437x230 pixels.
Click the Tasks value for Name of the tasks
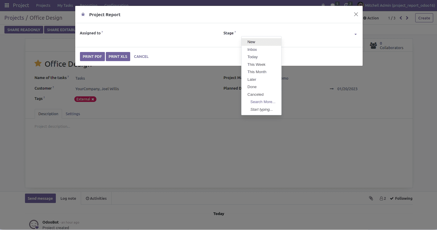[x=80, y=78]
